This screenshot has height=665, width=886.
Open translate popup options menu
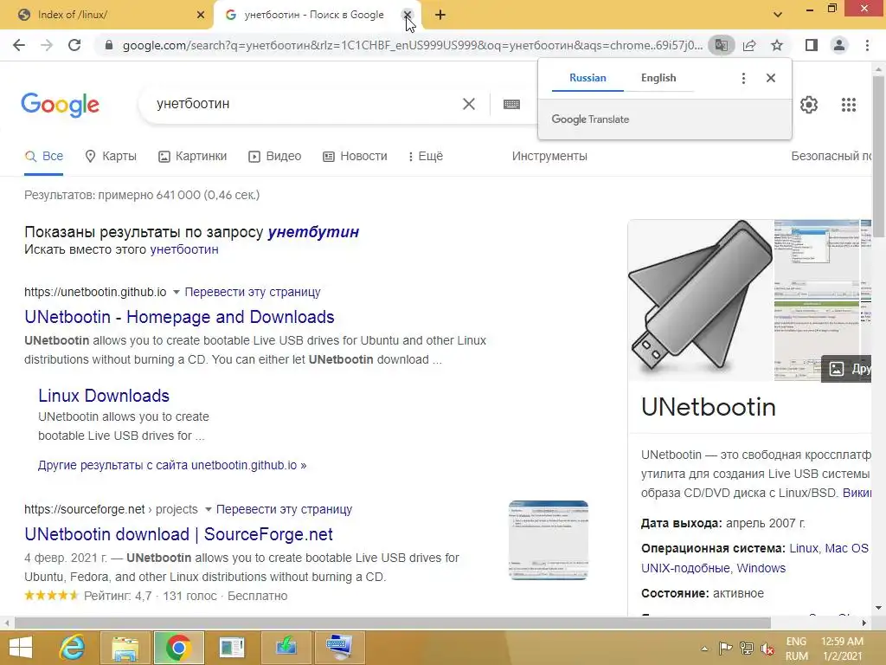click(x=743, y=78)
